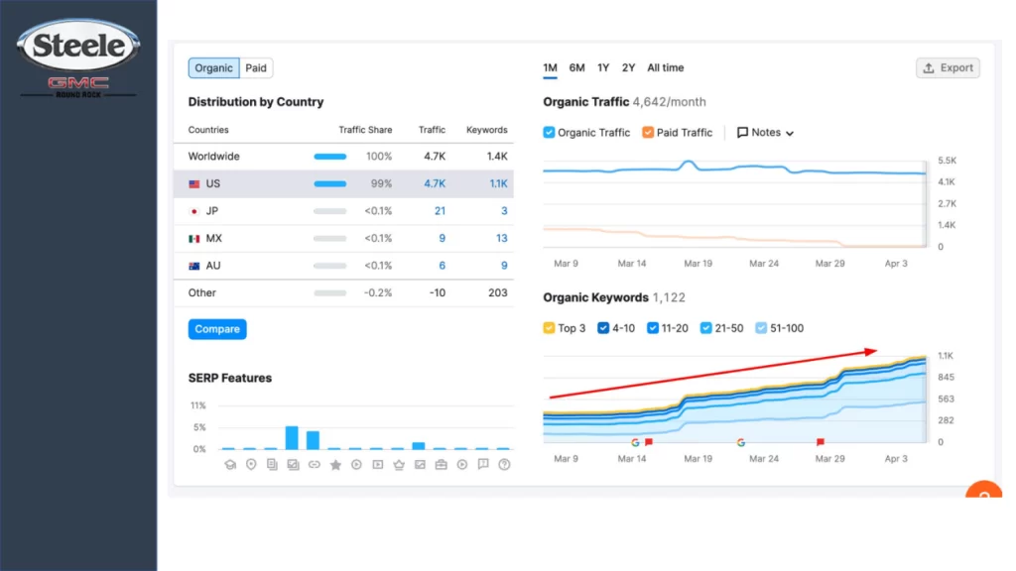Viewport: 1016px width, 571px height.
Task: Toggle the Top 3 keywords checkbox
Action: (549, 328)
